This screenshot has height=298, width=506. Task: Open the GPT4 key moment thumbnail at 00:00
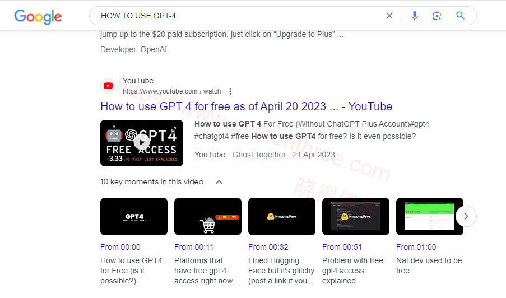pyautogui.click(x=134, y=216)
